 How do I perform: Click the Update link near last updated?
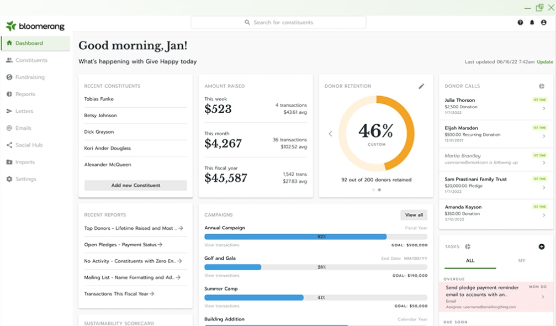(545, 62)
